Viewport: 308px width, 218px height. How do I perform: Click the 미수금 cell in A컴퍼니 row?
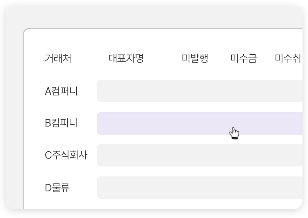tap(243, 91)
